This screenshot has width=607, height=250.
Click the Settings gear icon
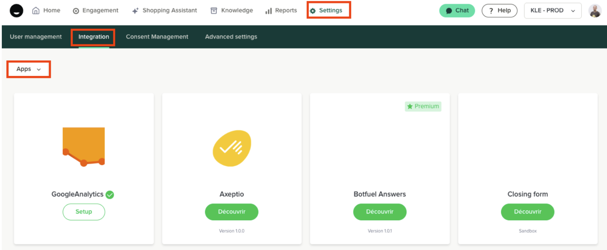coord(313,11)
